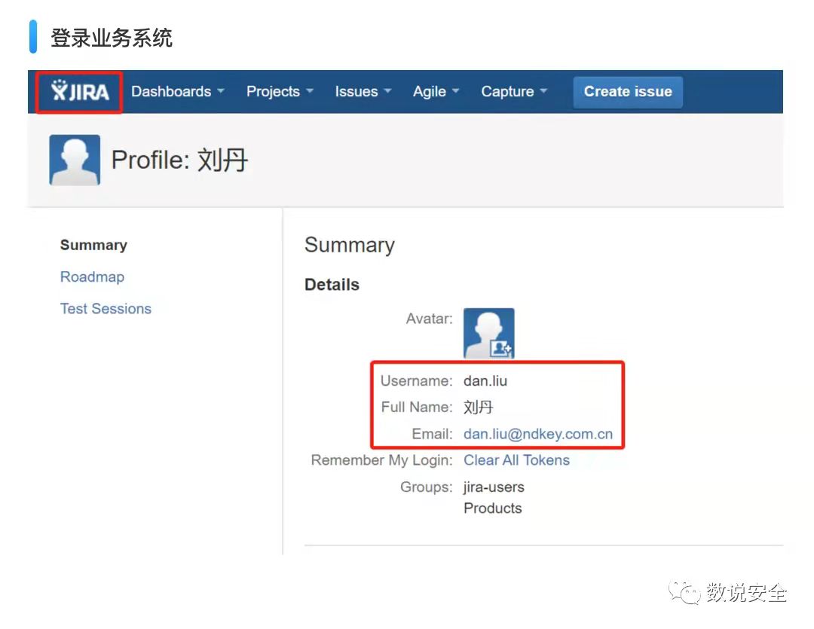The image size is (814, 629).
Task: Click the Clear All Tokens link
Action: pos(516,460)
